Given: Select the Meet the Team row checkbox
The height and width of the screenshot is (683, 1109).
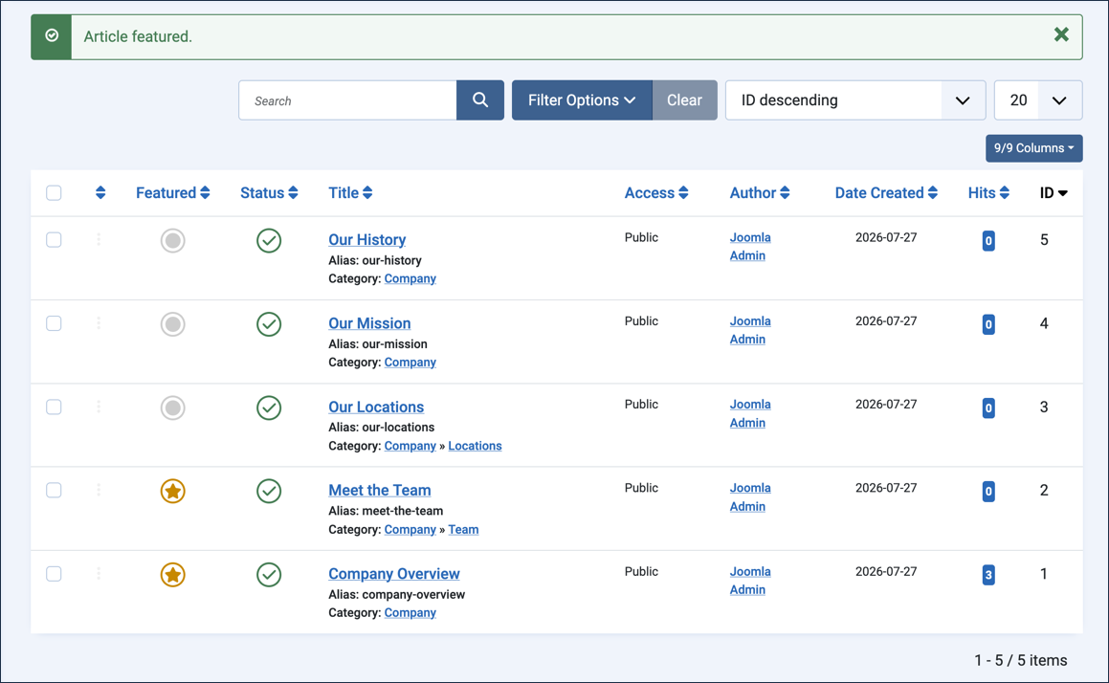Looking at the screenshot, I should coord(54,490).
